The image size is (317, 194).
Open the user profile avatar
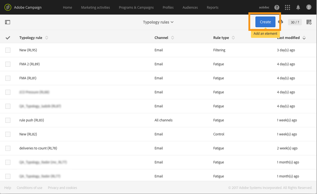point(309,7)
